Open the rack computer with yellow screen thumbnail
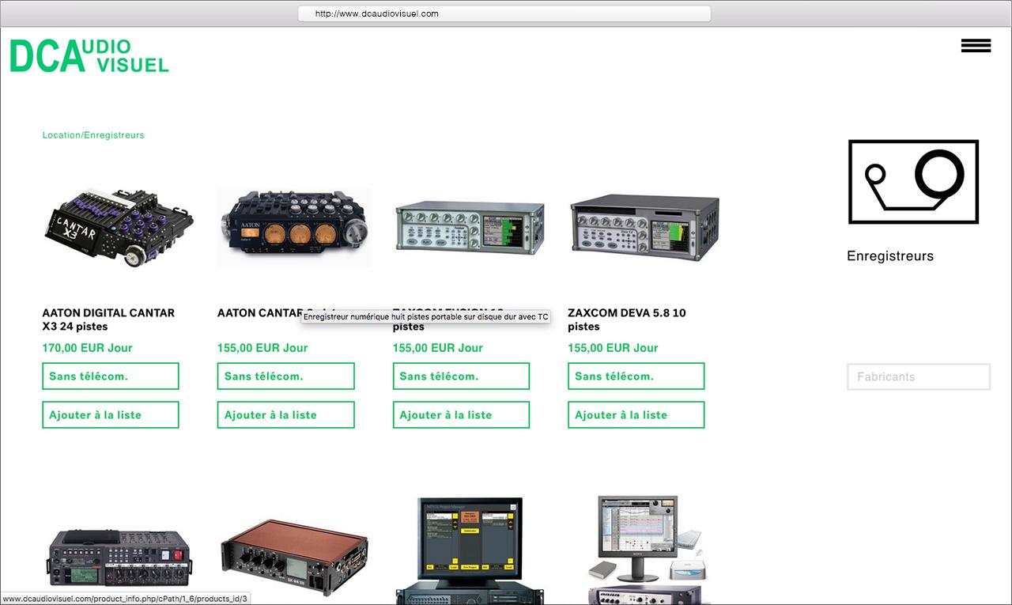Screen dimensions: 1012x605 [470, 550]
